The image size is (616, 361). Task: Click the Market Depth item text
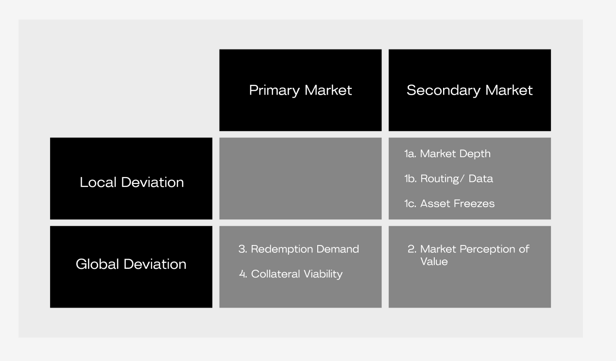point(455,154)
